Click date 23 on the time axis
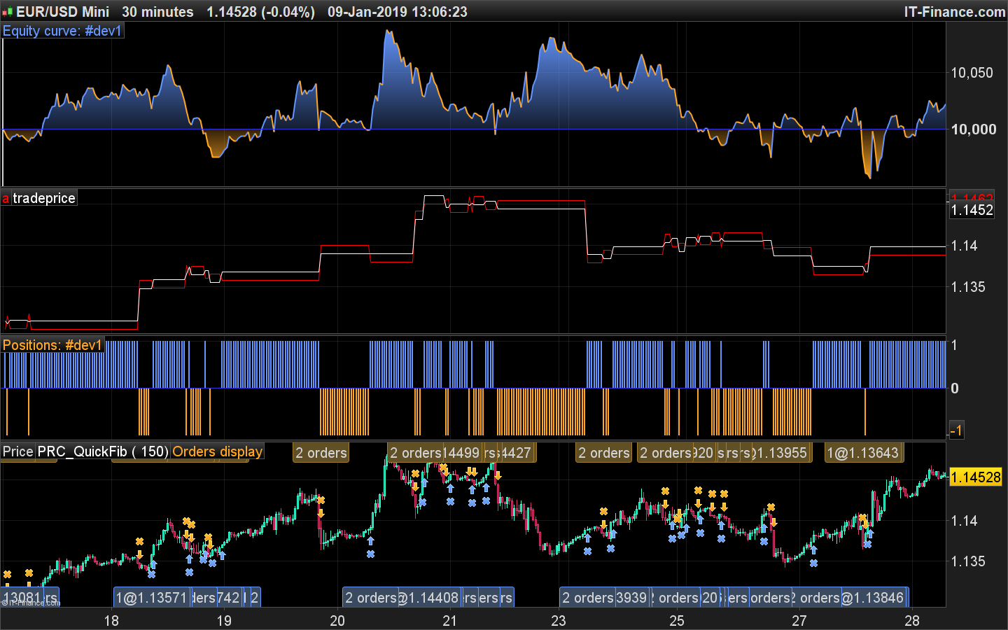 [558, 620]
